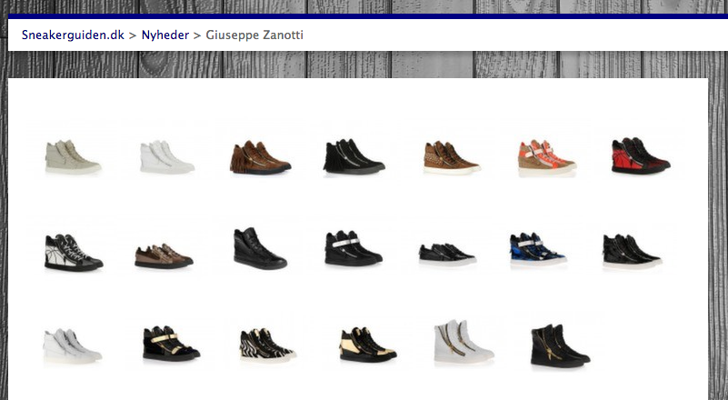
Task: Open the black fringed sneaker thumbnail
Action: pyautogui.click(x=354, y=156)
